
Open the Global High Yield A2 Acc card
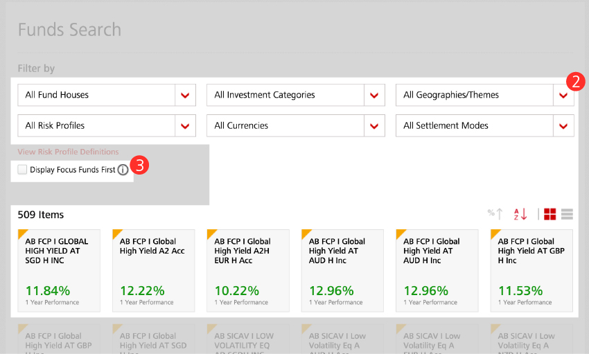coord(154,271)
